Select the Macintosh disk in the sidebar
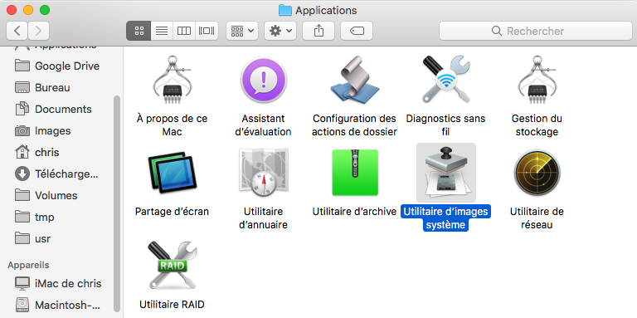Image resolution: width=637 pixels, height=318 pixels. [57, 305]
